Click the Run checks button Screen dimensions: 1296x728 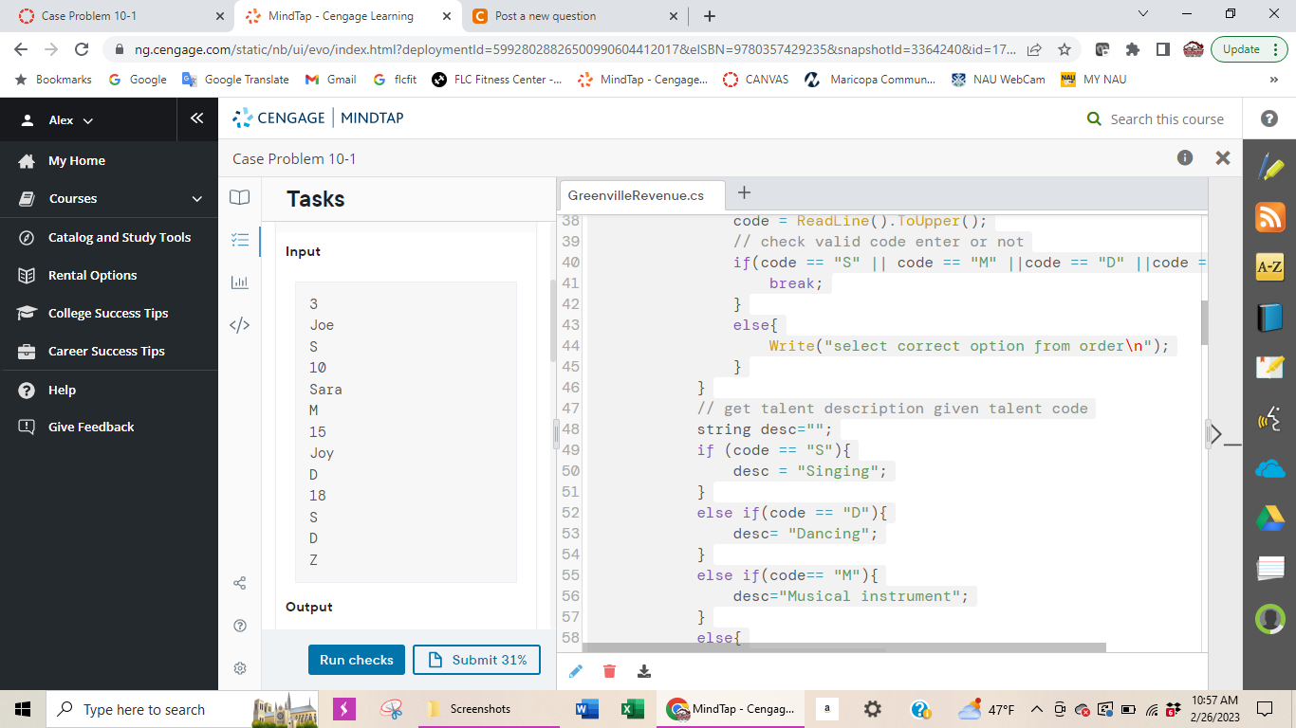(357, 660)
